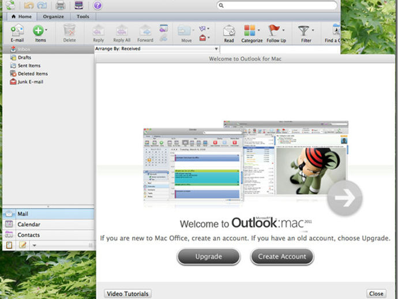This screenshot has height=299, width=398.
Task: Click the Notes icon in bottom bar
Action: tap(22, 245)
